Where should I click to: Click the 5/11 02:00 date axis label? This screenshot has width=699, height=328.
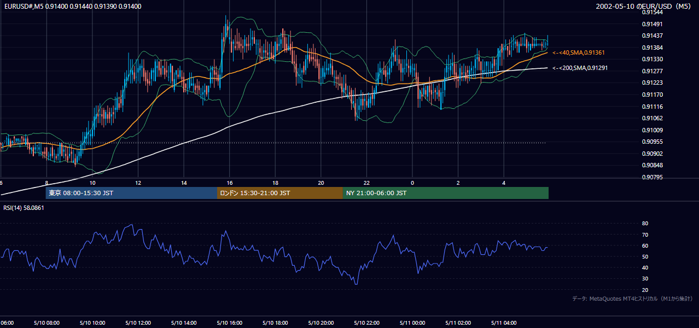(x=458, y=323)
